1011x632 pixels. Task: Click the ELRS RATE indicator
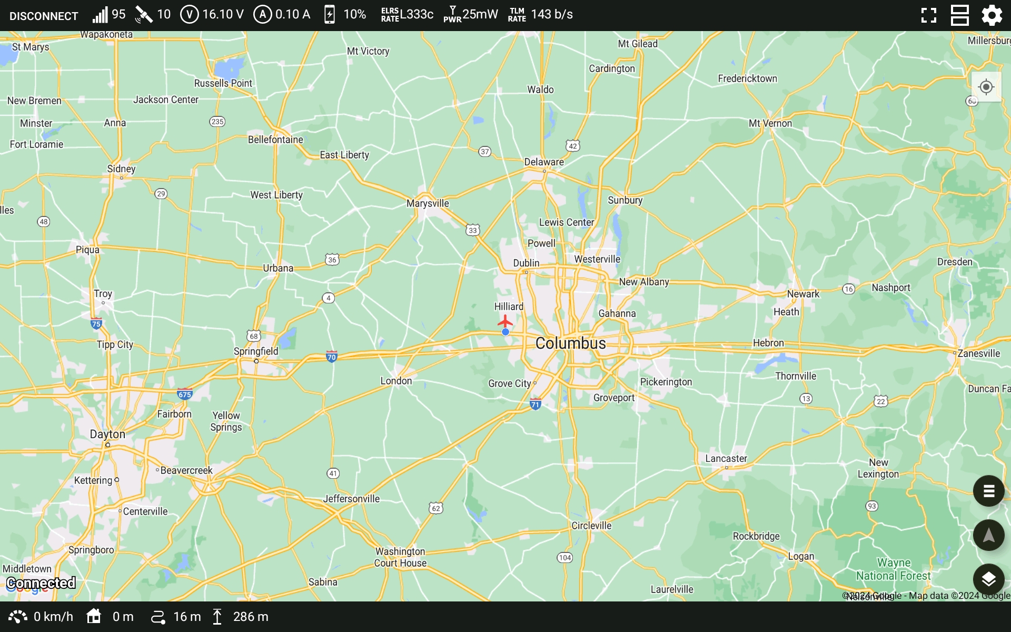[390, 15]
